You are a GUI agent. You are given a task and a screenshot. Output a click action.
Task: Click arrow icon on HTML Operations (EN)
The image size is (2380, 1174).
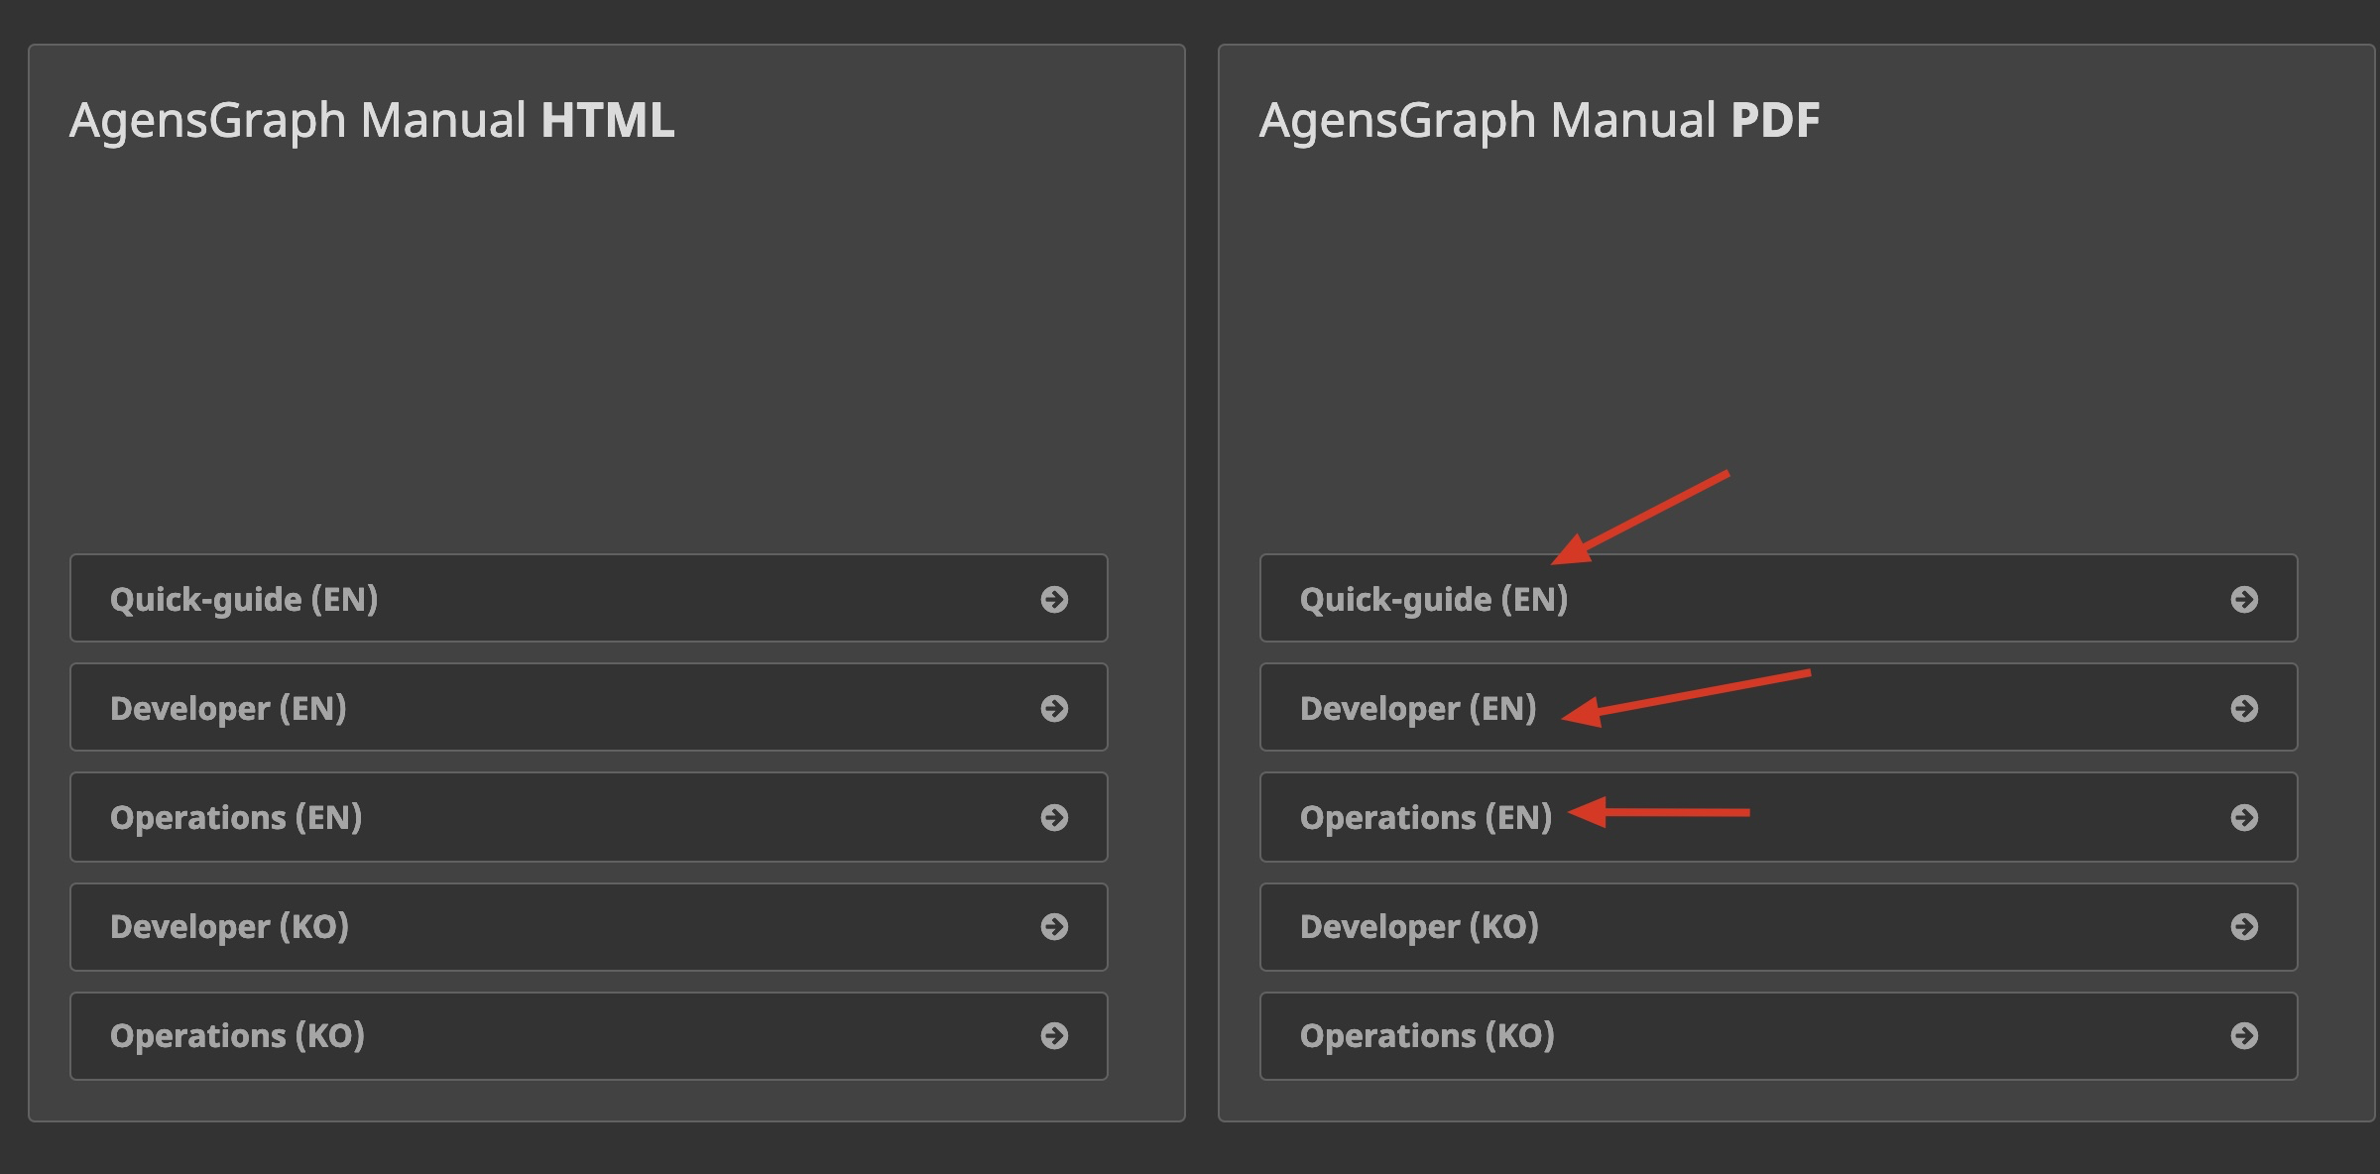click(1054, 817)
